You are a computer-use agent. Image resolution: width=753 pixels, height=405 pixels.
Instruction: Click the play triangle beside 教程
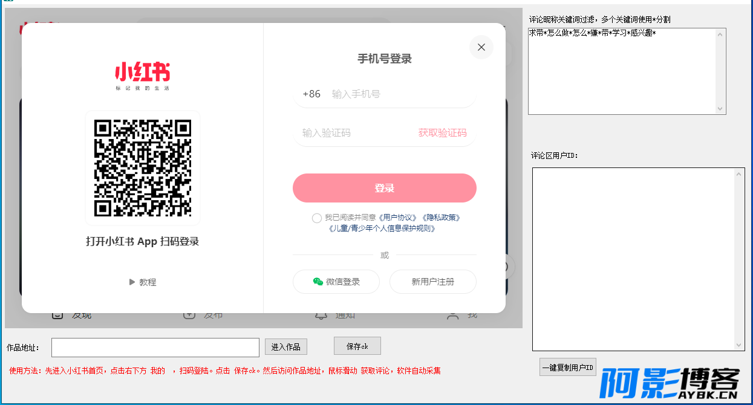(x=132, y=282)
